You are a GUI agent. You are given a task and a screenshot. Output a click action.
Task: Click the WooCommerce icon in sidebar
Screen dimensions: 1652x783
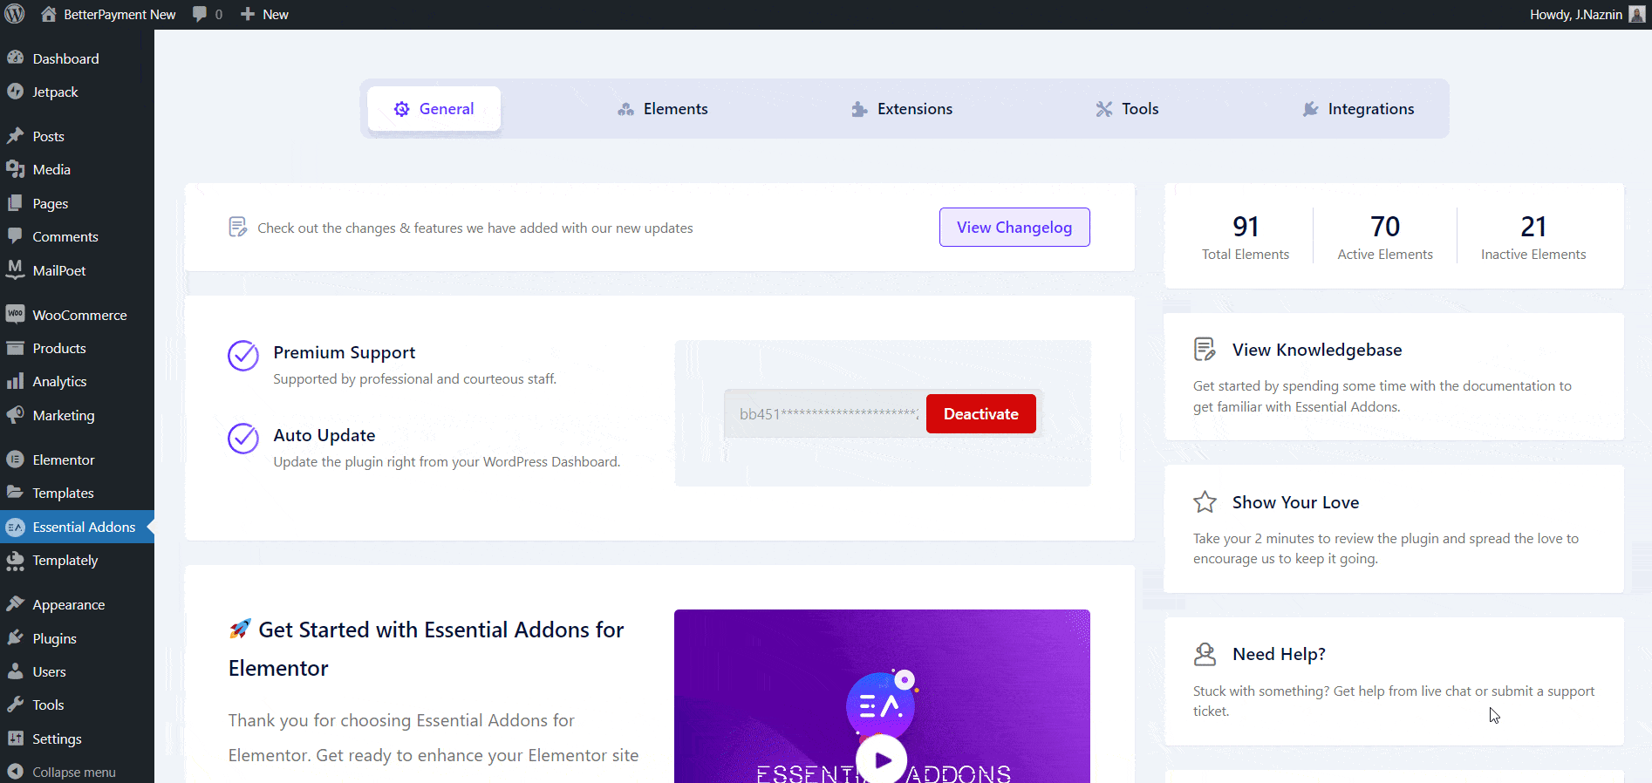[15, 314]
